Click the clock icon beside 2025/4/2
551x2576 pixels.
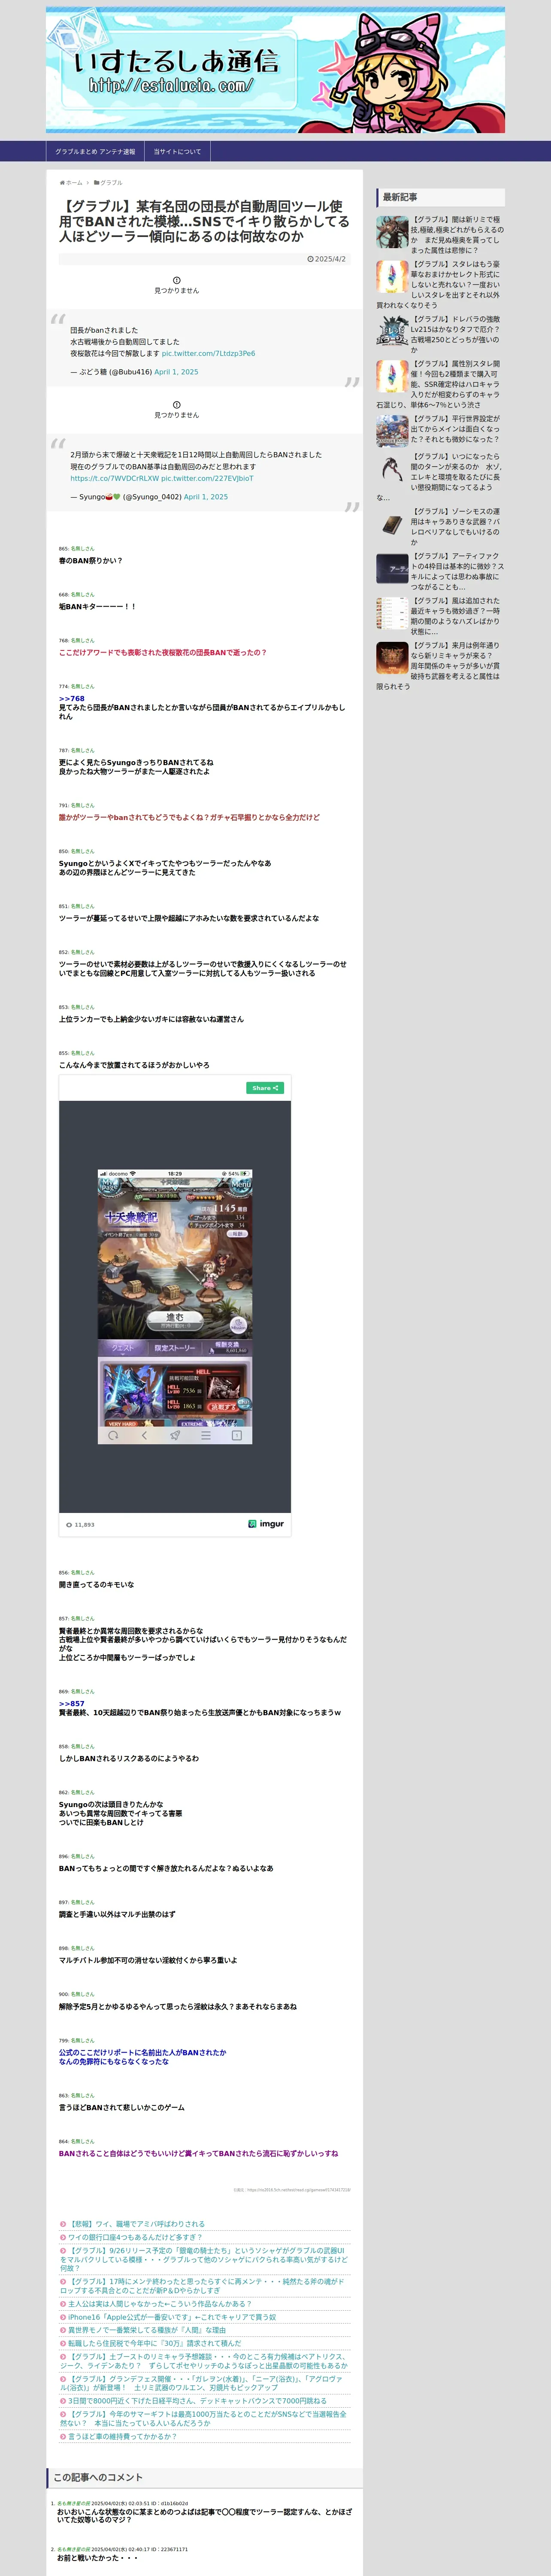pyautogui.click(x=310, y=259)
